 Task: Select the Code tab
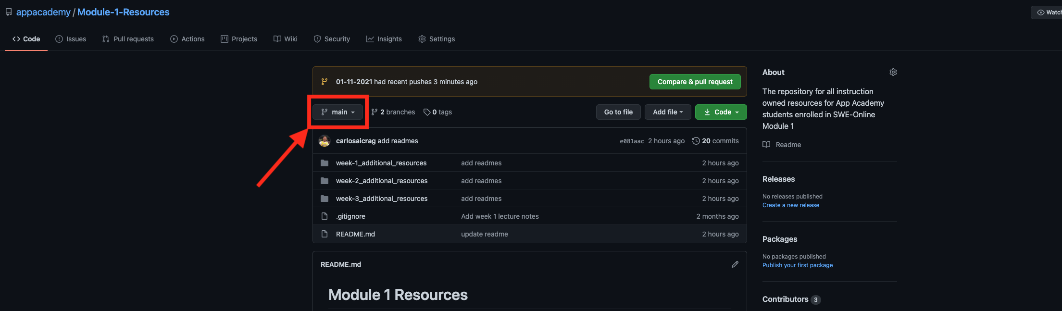point(26,39)
